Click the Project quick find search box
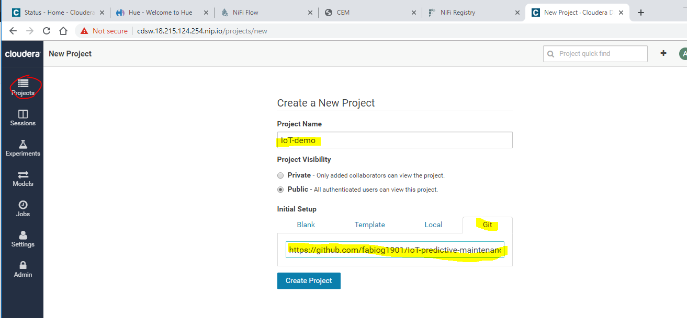 click(x=595, y=53)
